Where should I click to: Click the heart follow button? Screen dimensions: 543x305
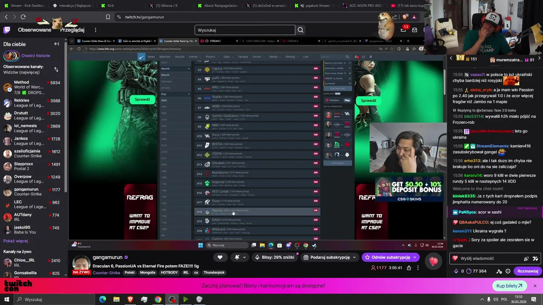point(220,257)
